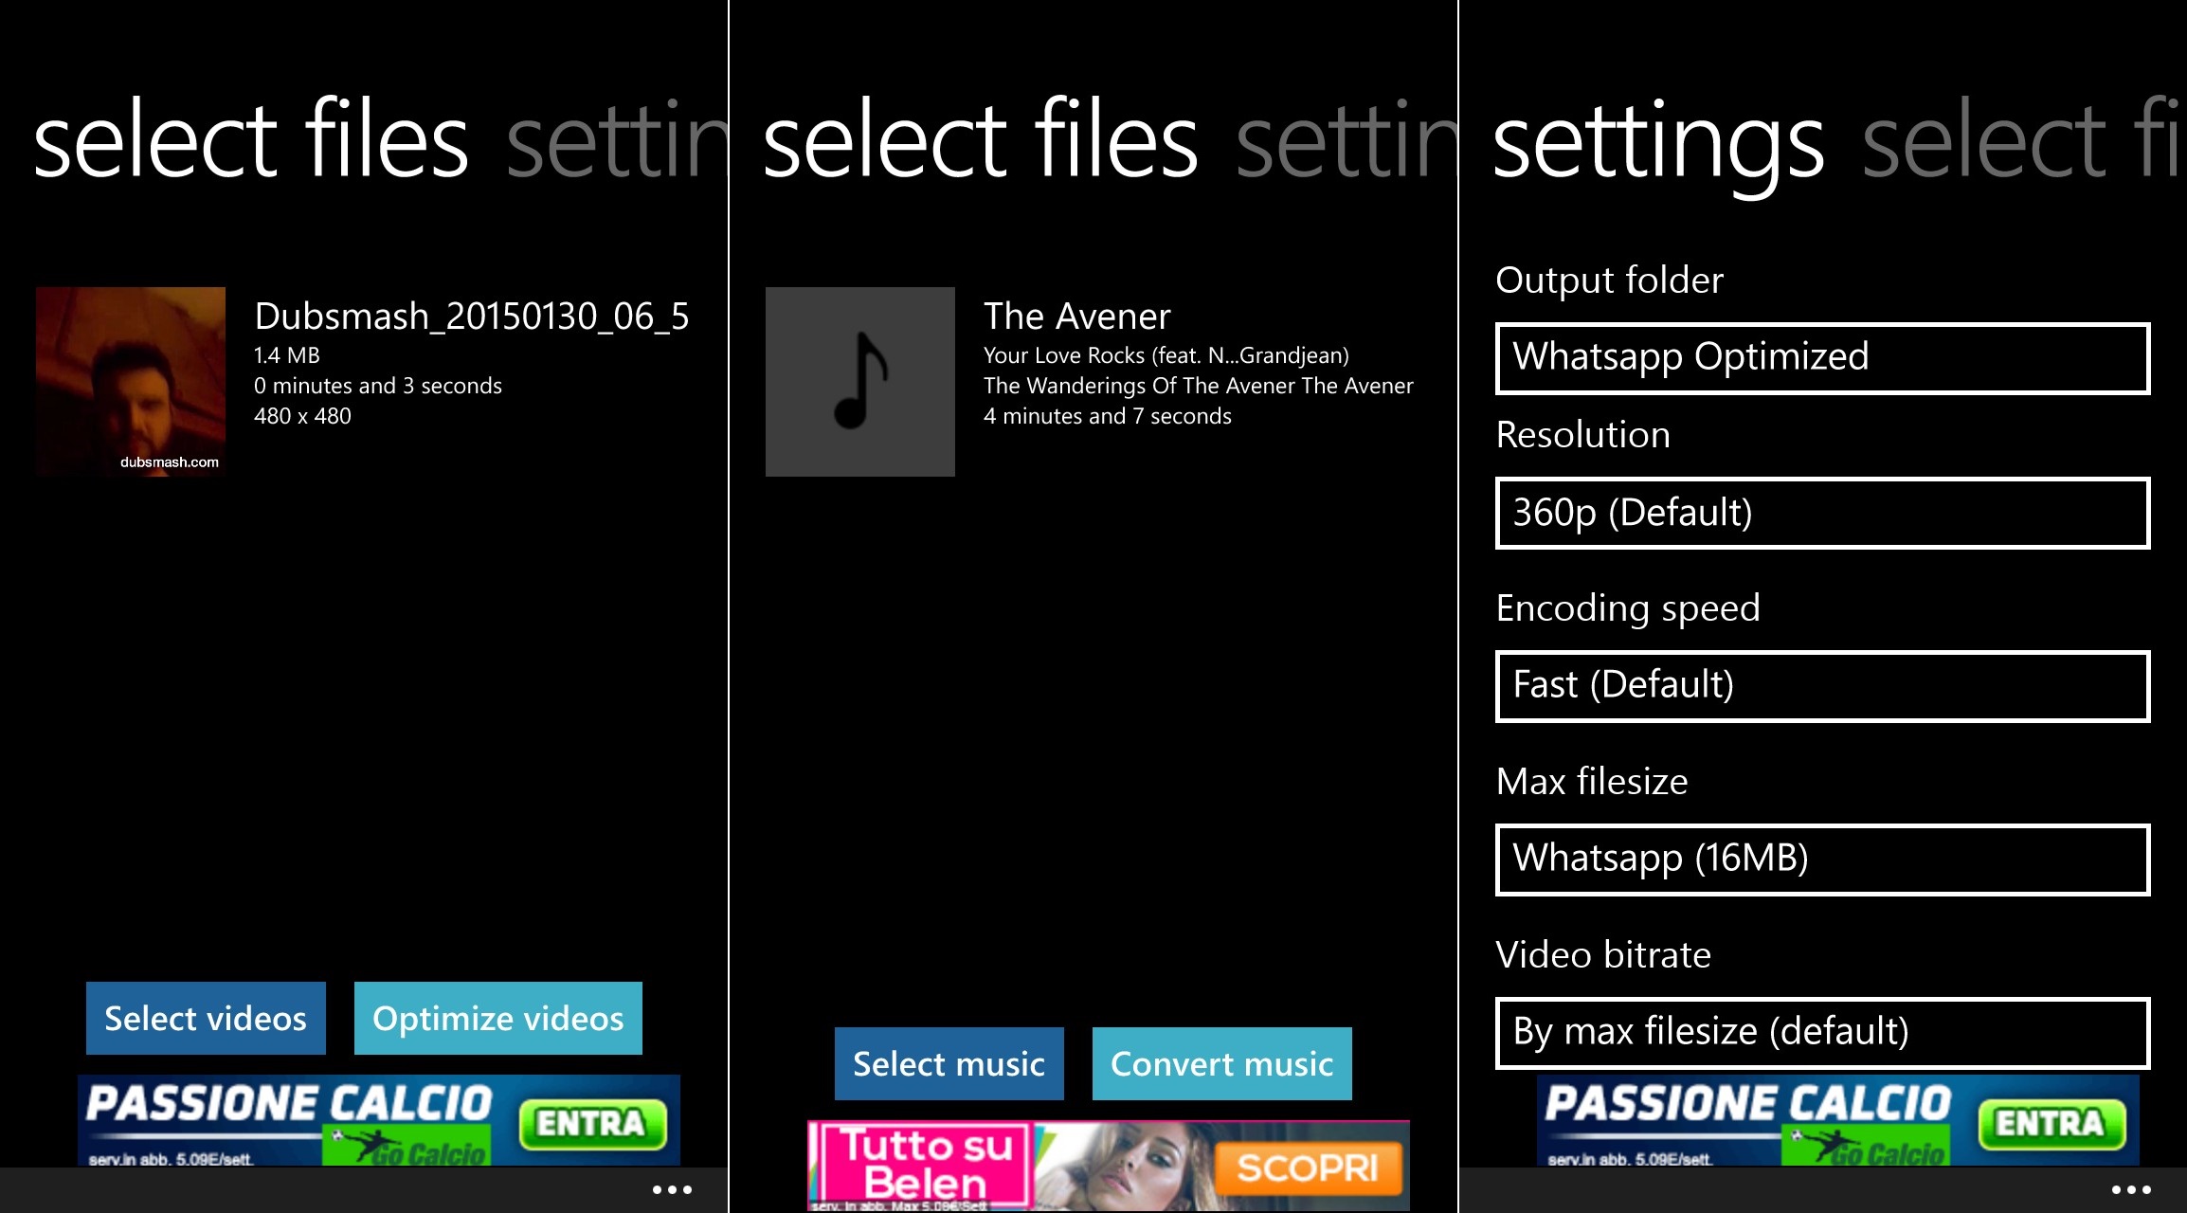Open the Output folder Whatsapp Optimized dropdown
Viewport: 2187px width, 1213px height.
coord(1823,358)
